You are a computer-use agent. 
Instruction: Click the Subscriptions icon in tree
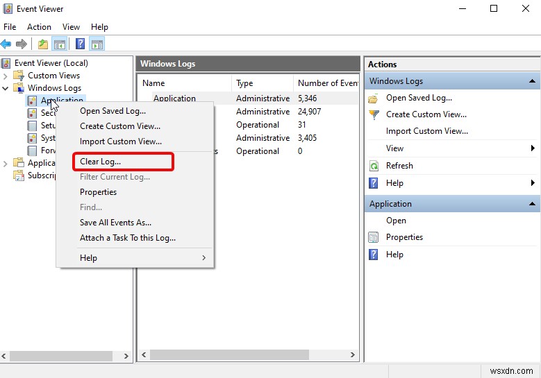pyautogui.click(x=19, y=175)
